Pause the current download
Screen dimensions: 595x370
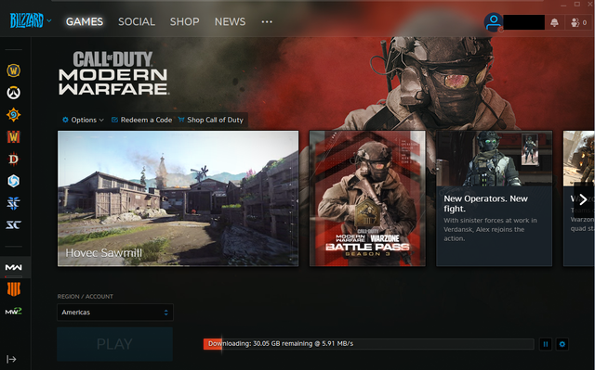coord(546,344)
